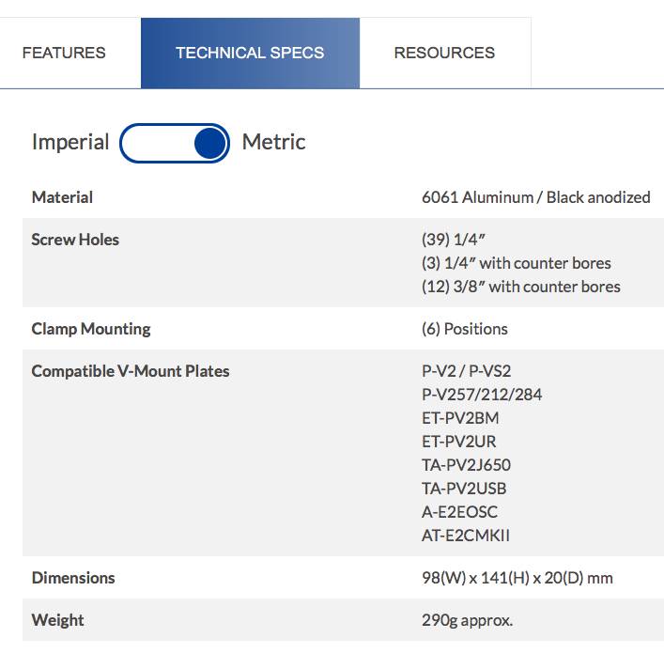Click the Material row heading
The image size is (664, 669).
62,197
